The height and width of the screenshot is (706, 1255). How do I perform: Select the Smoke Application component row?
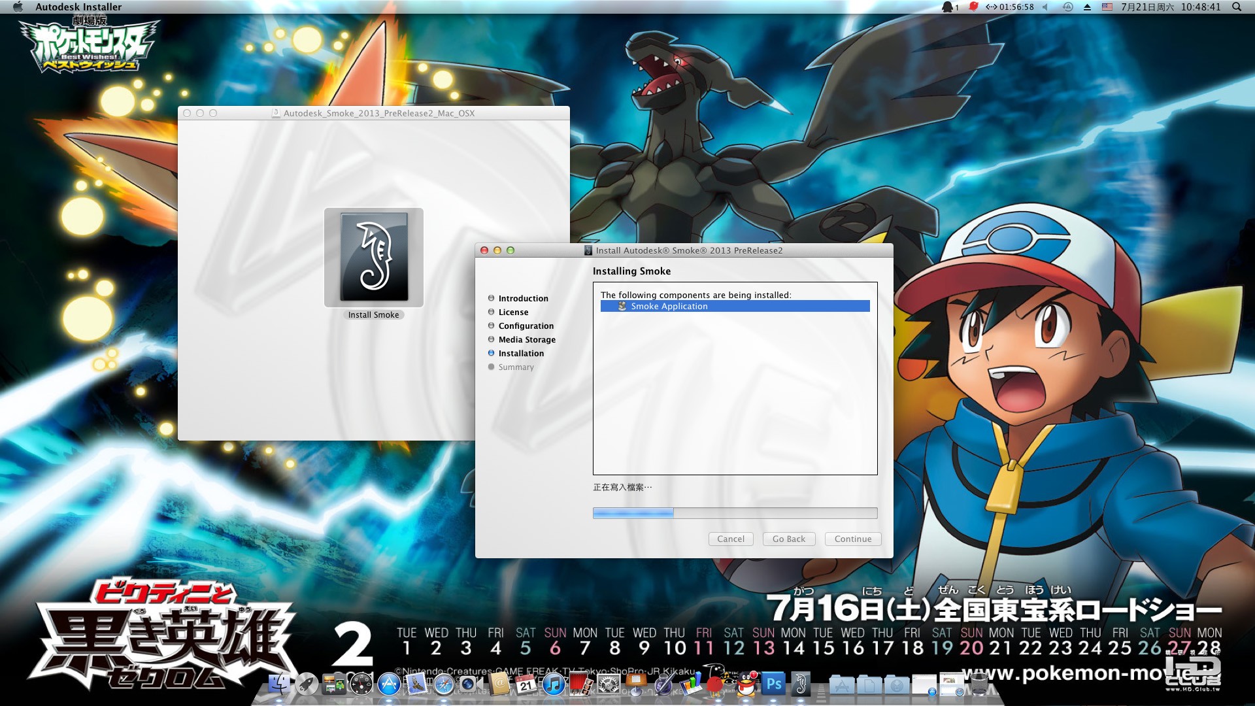click(735, 306)
